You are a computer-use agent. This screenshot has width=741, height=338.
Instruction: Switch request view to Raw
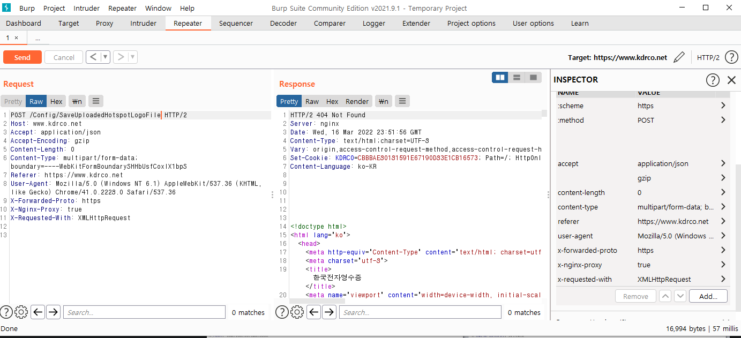pyautogui.click(x=36, y=101)
